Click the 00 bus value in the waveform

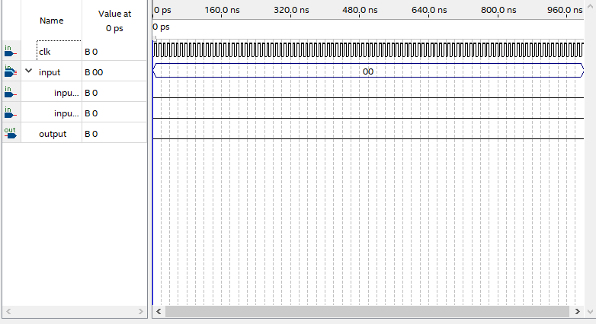368,71
